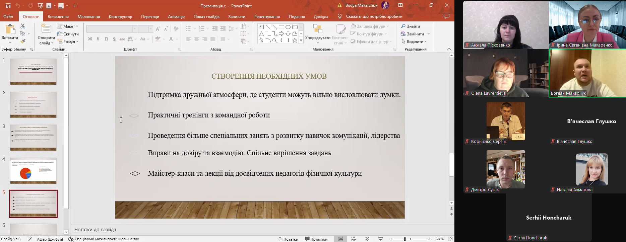Open the Розділ section dropdown

68,42
